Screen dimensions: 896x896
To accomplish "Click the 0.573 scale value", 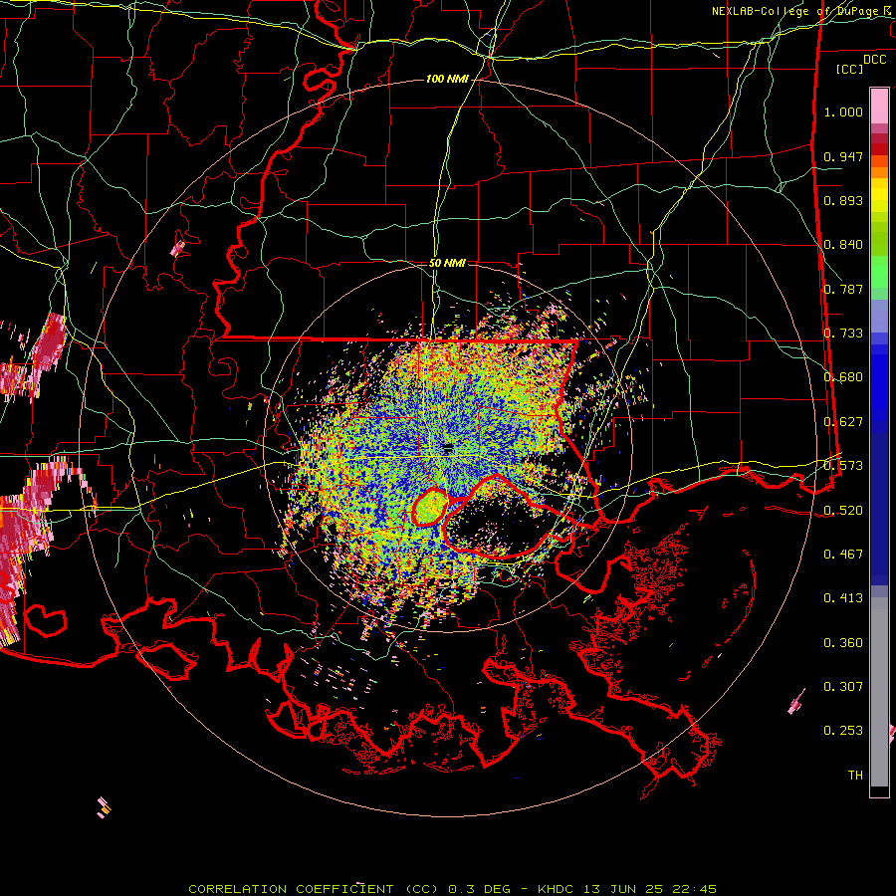I will click(843, 466).
